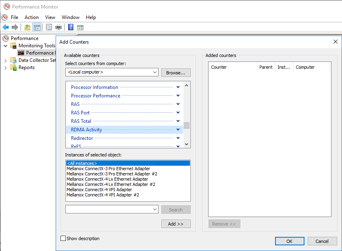Toggle the Show/Hide Action Pane icon

pyautogui.click(x=80, y=27)
